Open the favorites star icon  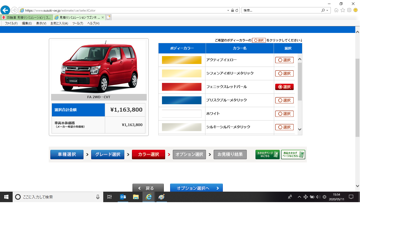[x=343, y=10]
